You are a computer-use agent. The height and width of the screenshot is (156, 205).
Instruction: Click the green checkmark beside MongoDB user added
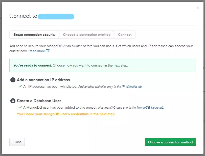[x=20, y=107]
